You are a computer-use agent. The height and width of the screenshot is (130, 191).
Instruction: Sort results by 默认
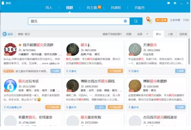[x=158, y=34]
